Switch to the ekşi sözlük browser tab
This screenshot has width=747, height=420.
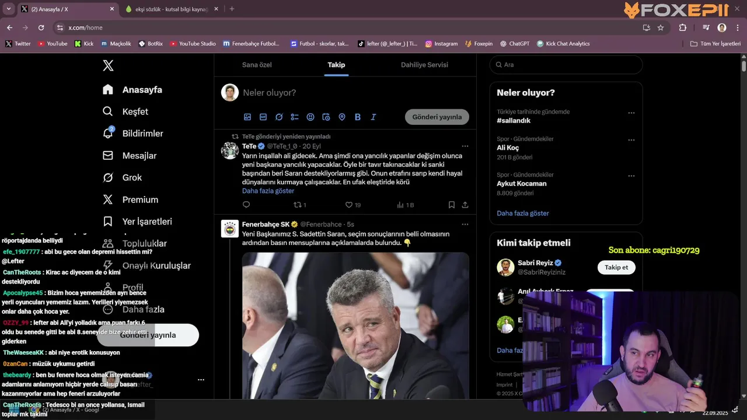tap(172, 9)
